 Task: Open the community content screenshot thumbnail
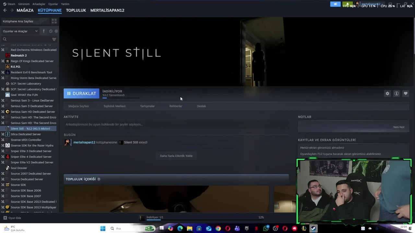[x=166, y=199]
